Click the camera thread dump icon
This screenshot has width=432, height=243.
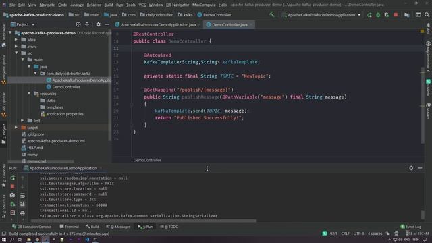(x=12, y=195)
